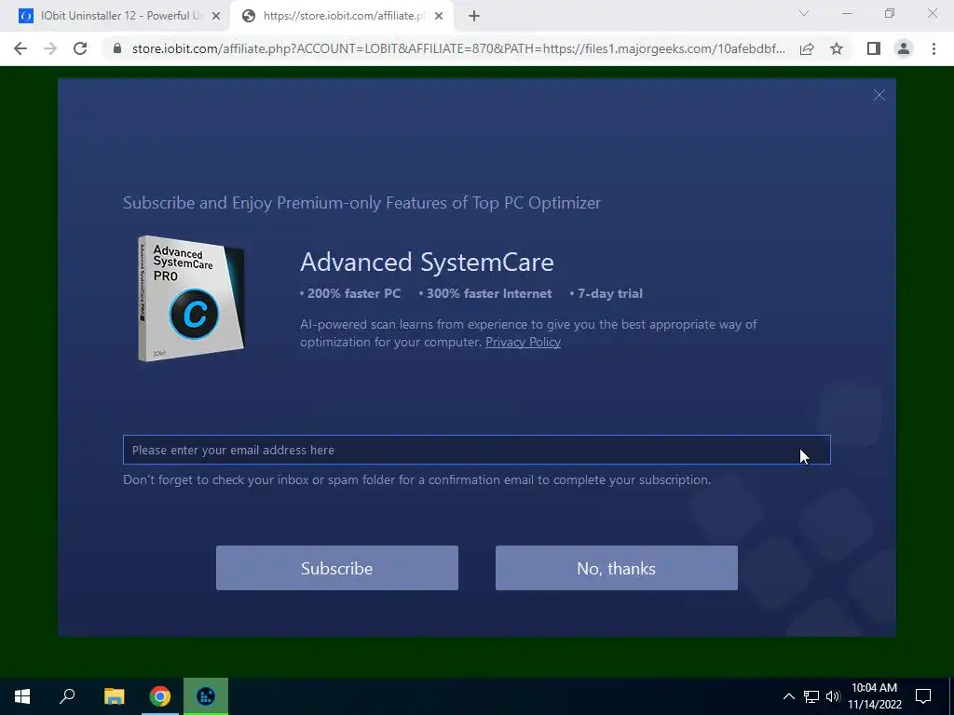Share this page via the share icon
This screenshot has height=715, width=954.
(x=807, y=48)
